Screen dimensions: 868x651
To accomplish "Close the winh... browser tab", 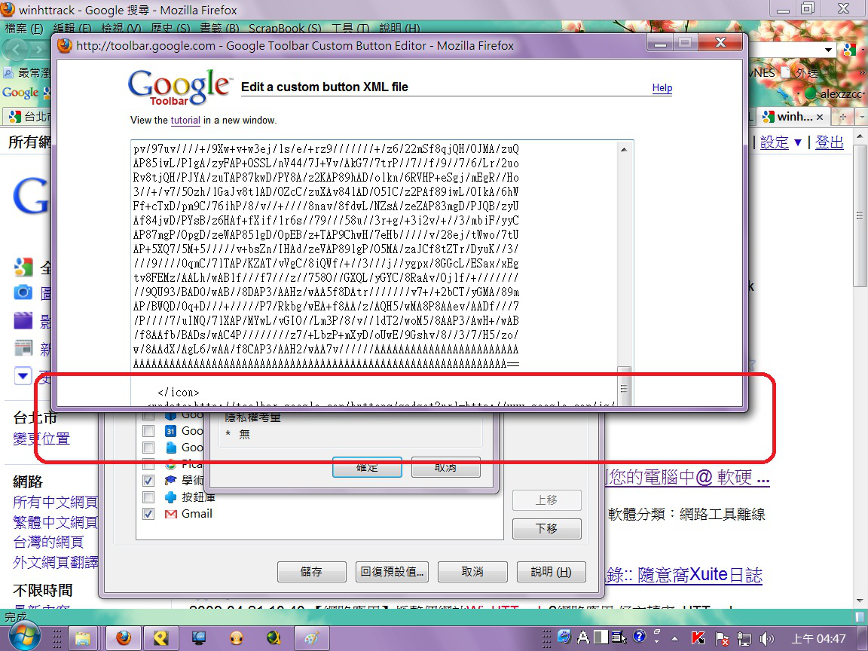I will [820, 117].
